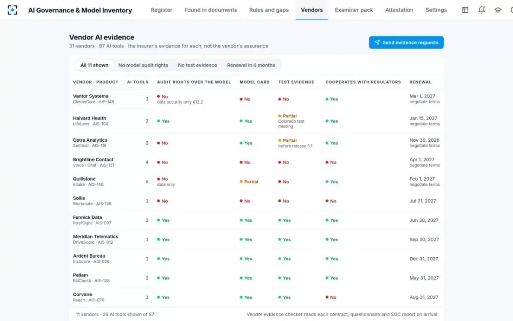
Task: Click Send evidence requests button
Action: tap(406, 42)
